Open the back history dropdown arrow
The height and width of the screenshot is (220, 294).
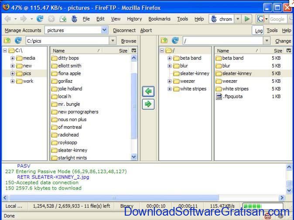pyautogui.click(x=16, y=19)
